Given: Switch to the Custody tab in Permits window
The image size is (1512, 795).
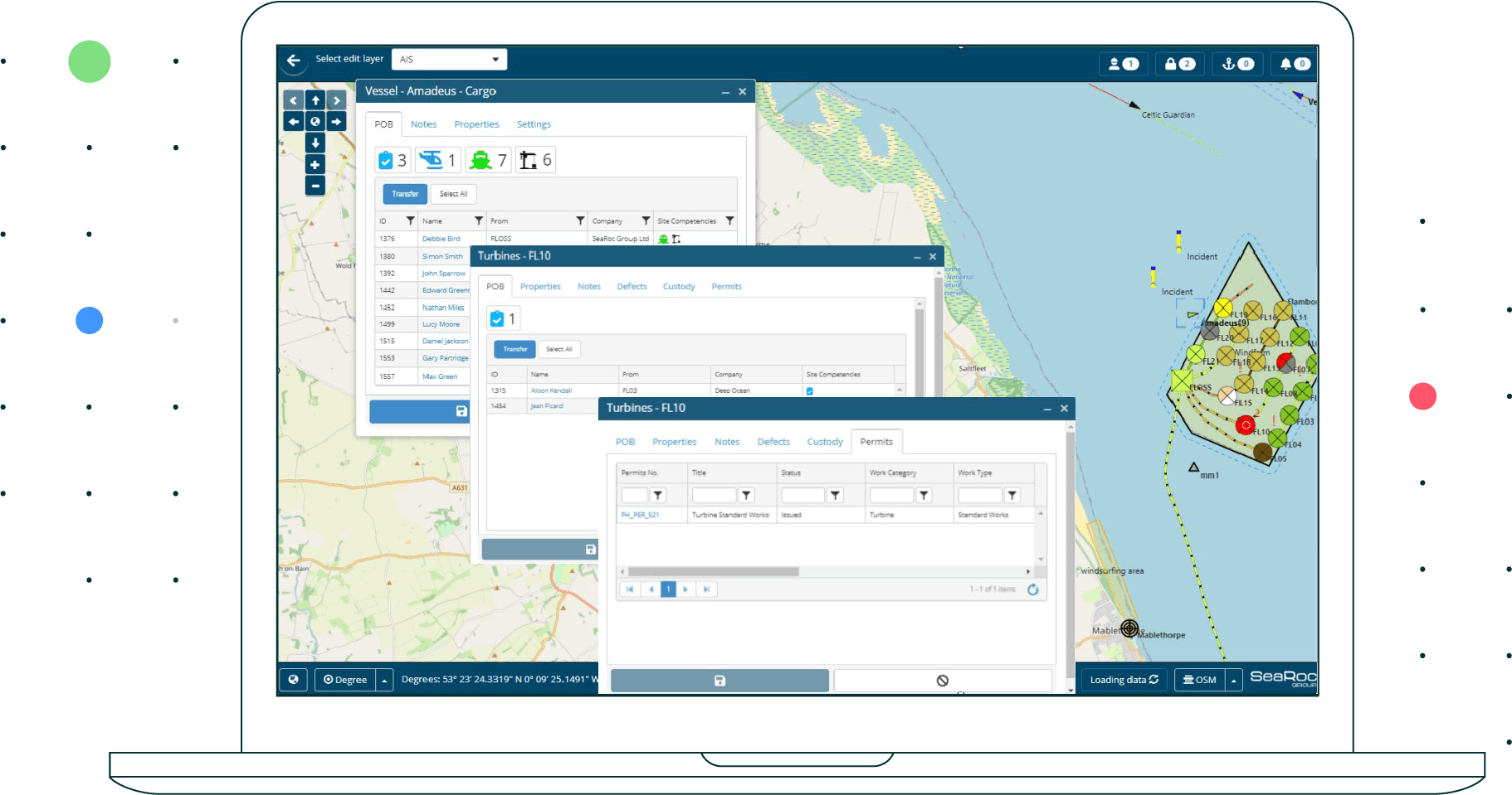Looking at the screenshot, I should click(824, 442).
